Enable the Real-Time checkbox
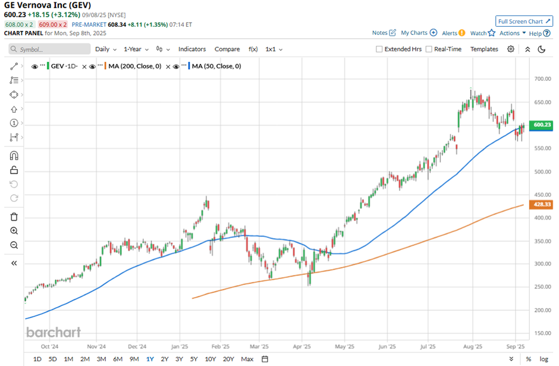The height and width of the screenshot is (366, 559). click(429, 49)
